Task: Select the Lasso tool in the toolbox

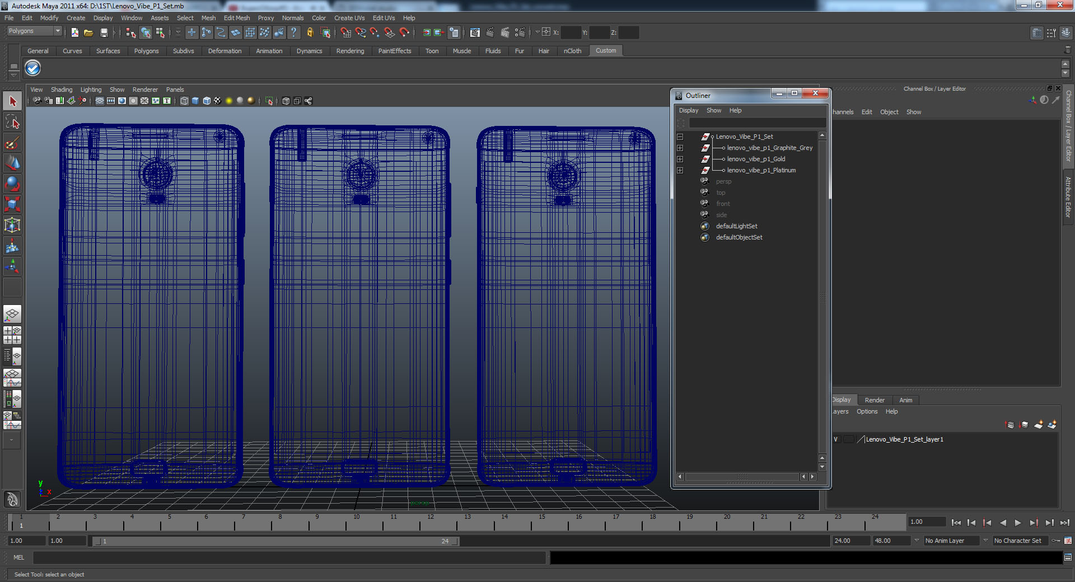Action: [x=12, y=122]
